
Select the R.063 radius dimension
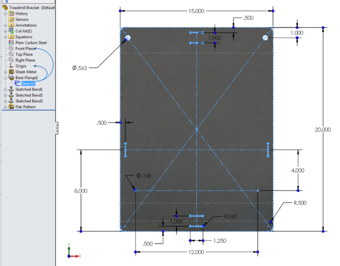click(x=231, y=216)
